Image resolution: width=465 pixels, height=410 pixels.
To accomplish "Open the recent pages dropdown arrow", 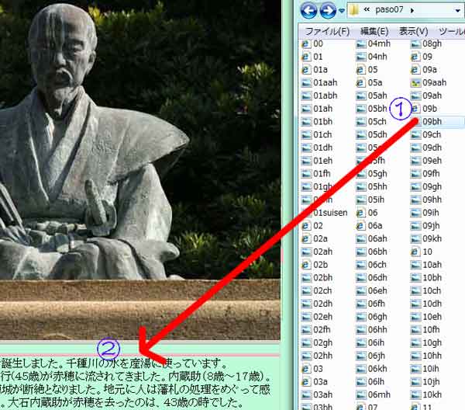I will click(x=340, y=12).
